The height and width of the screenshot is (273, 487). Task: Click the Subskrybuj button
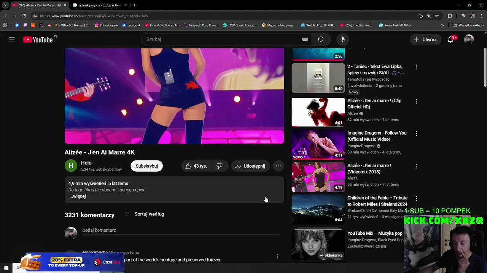tap(147, 166)
